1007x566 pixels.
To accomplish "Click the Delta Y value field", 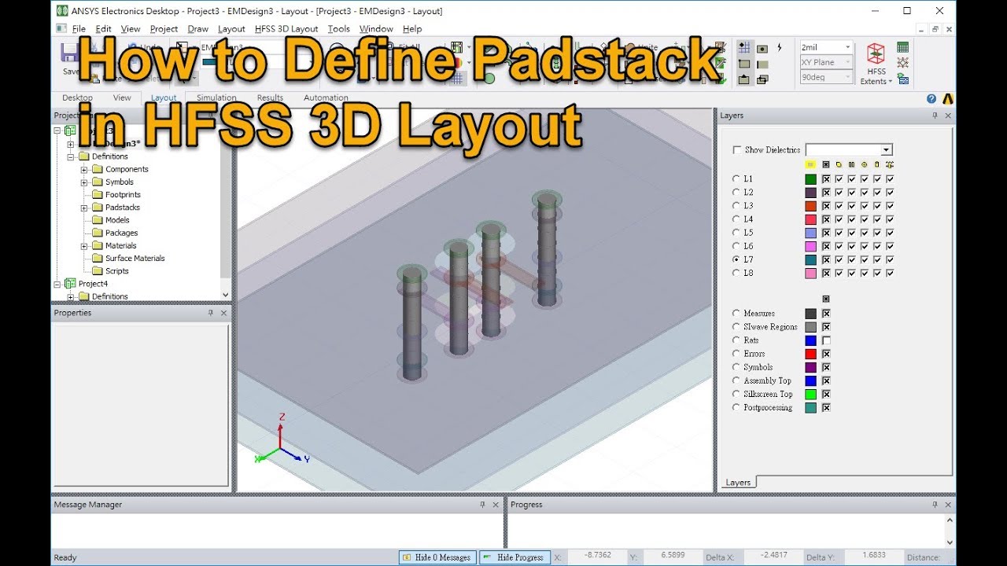I will (x=873, y=557).
